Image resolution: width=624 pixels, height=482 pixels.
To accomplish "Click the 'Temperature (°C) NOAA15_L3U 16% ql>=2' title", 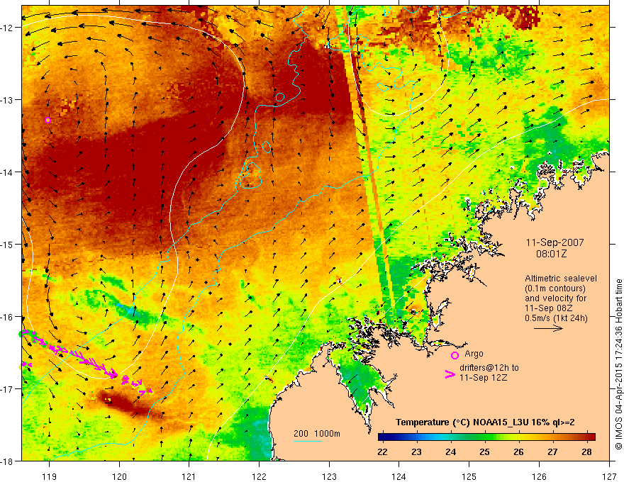I will 485,422.
